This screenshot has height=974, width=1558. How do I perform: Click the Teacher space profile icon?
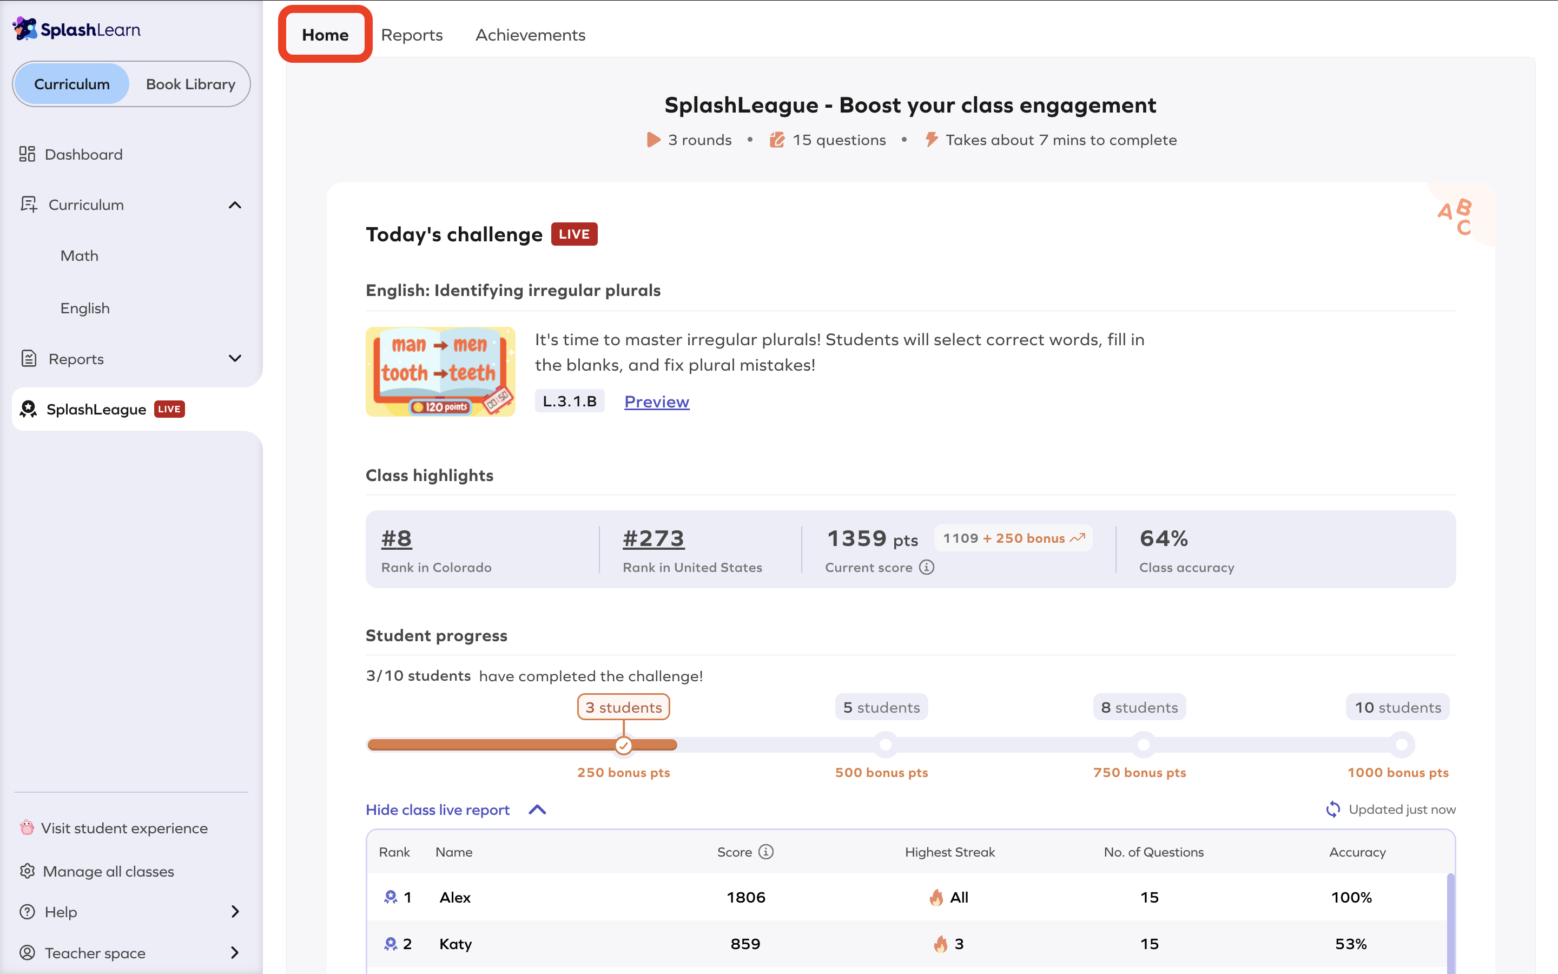[x=27, y=952]
